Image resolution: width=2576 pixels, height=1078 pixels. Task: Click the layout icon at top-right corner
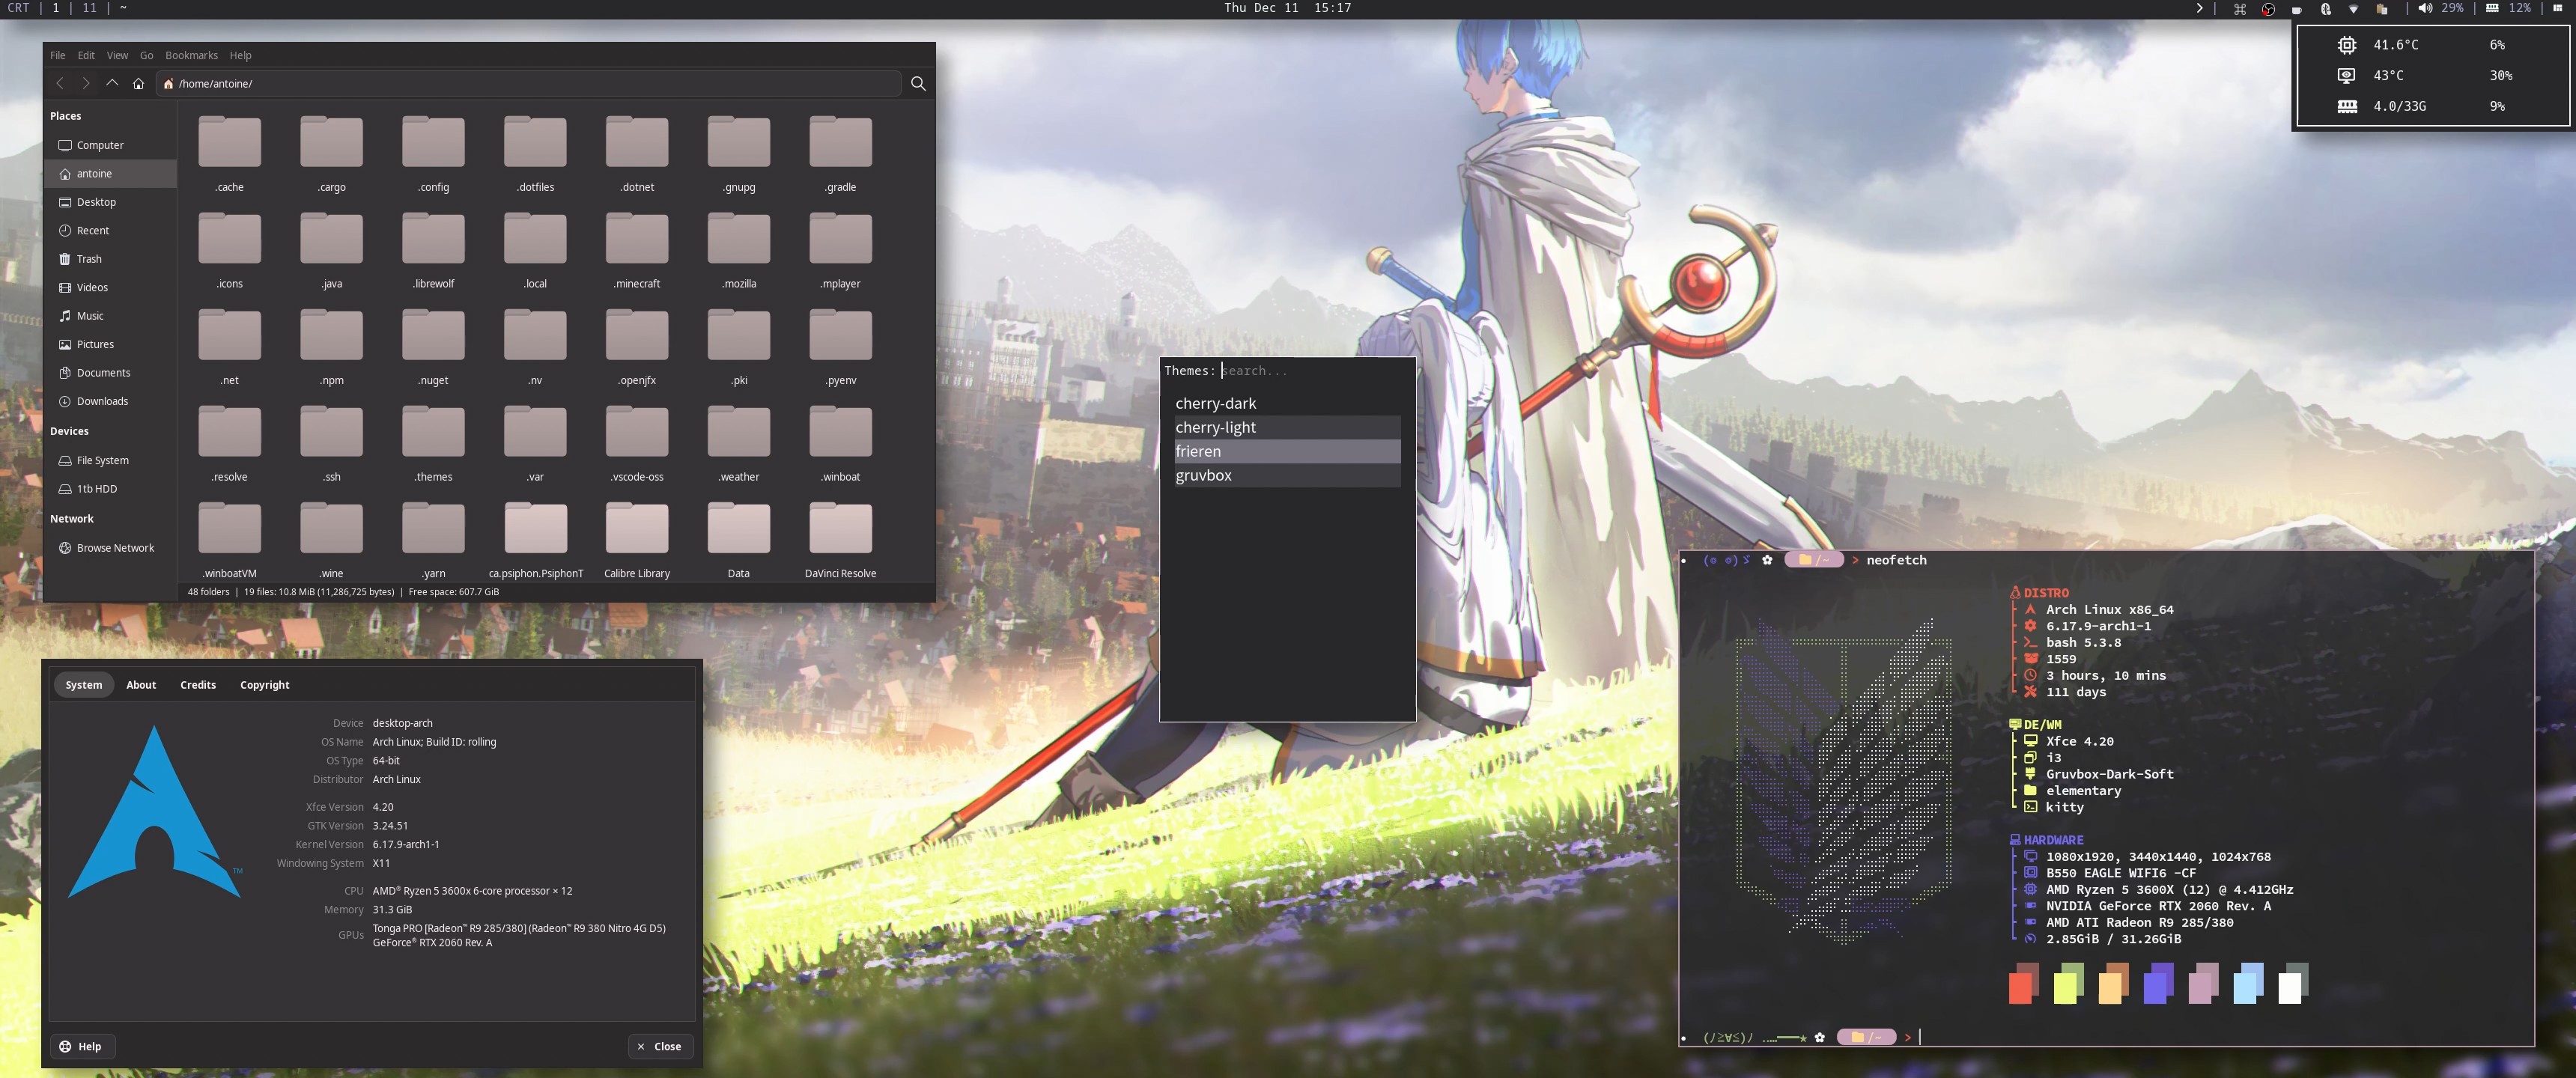(2558, 8)
